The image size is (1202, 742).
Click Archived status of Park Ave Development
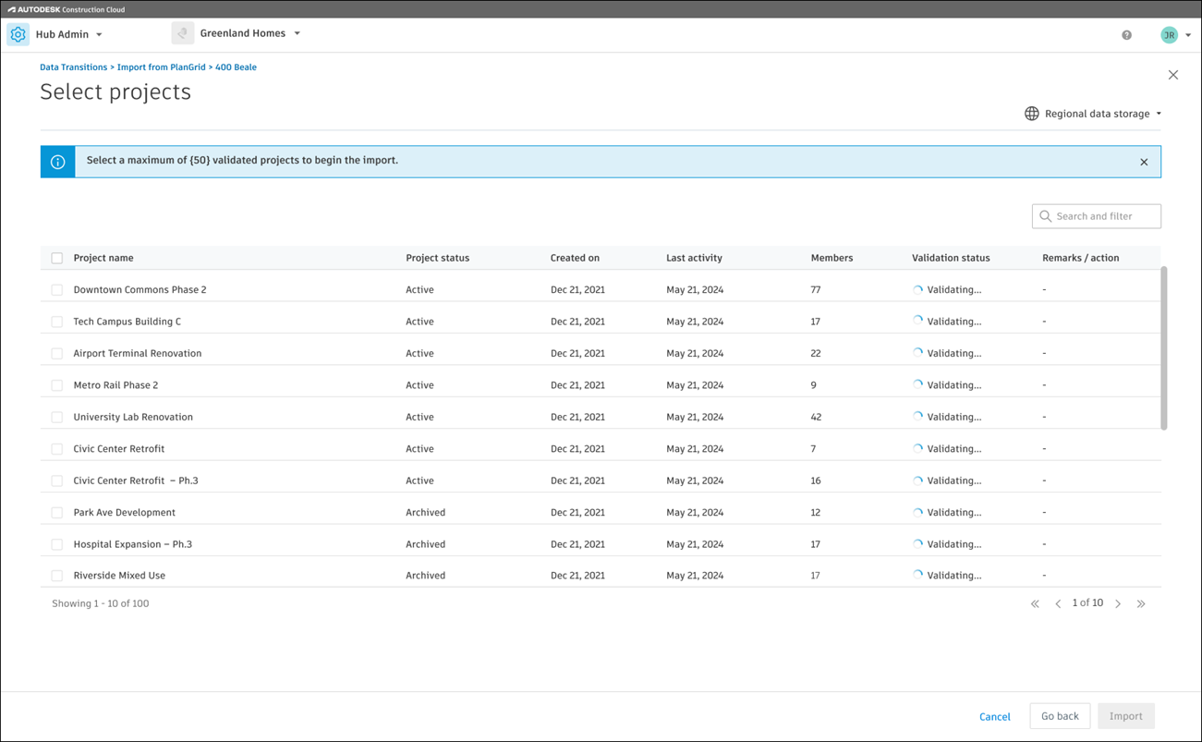pos(425,512)
